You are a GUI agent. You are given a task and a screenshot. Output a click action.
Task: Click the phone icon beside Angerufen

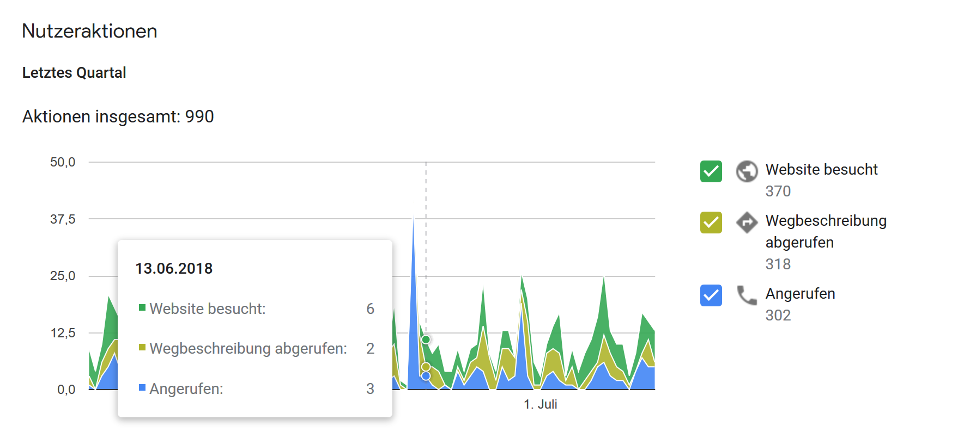747,295
